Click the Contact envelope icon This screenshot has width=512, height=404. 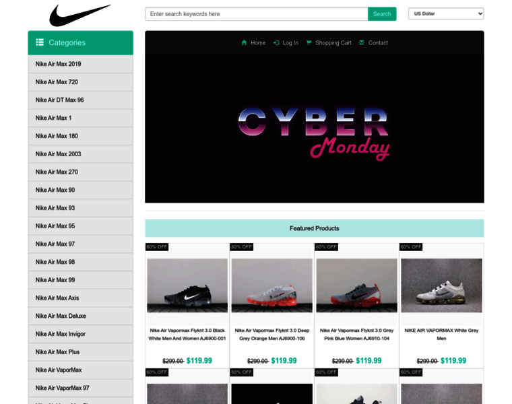coord(362,42)
